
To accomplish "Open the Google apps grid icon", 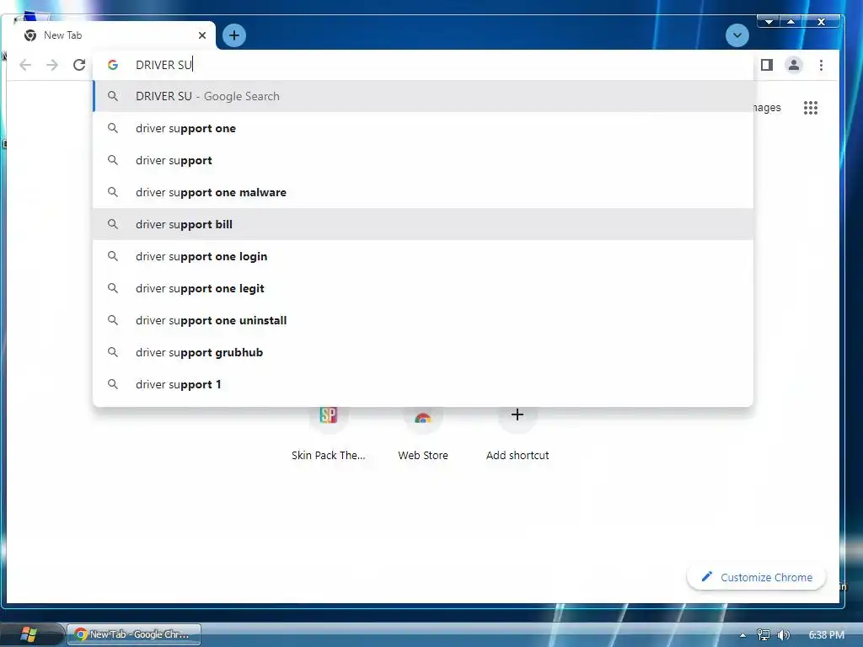I will (810, 108).
